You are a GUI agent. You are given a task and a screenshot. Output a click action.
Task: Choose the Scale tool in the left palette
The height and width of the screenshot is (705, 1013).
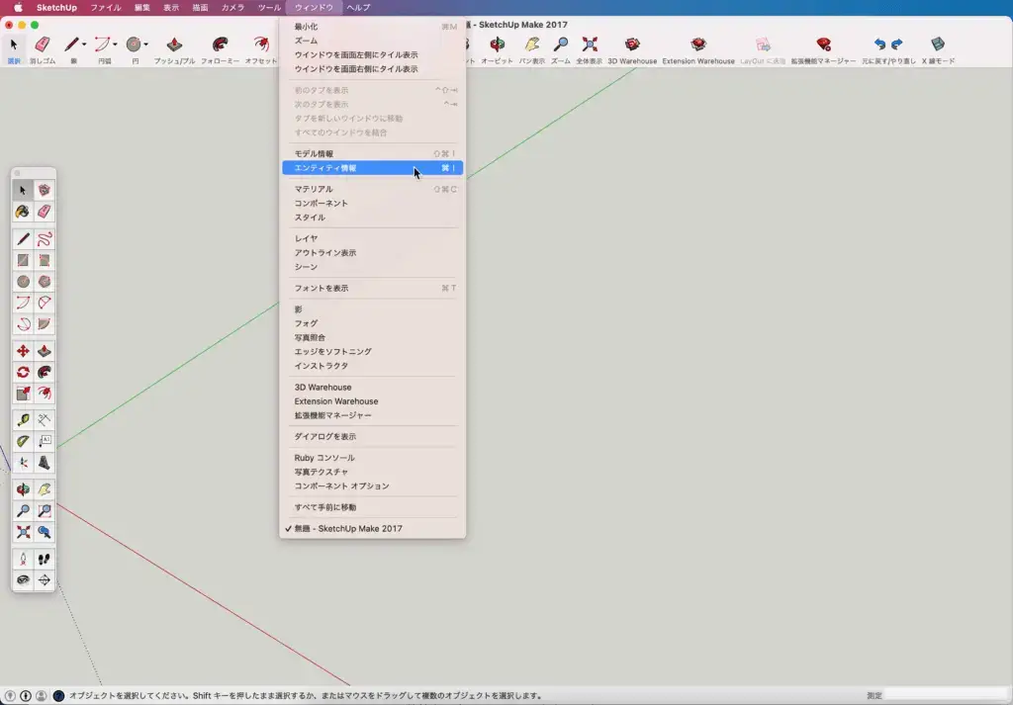point(23,394)
